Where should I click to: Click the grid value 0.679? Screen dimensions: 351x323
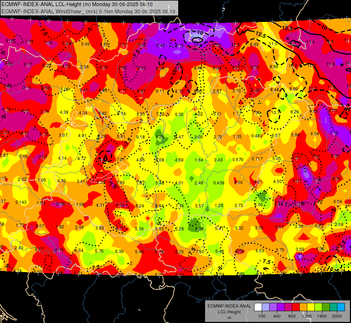coord(238,160)
